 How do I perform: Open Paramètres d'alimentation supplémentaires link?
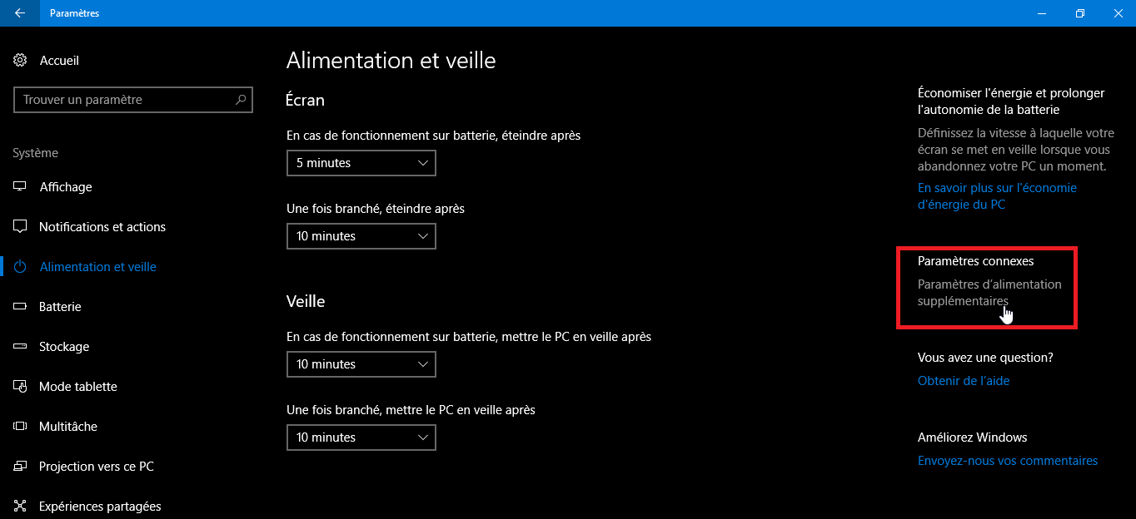point(989,293)
